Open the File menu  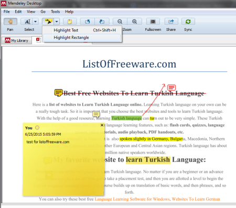(7, 12)
